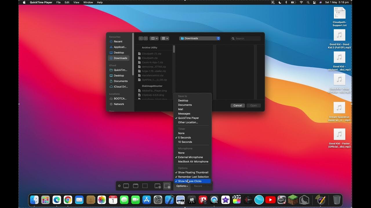Viewport: 371px width, 208px height.
Task: Open the Trash in the Dock
Action: [337, 200]
